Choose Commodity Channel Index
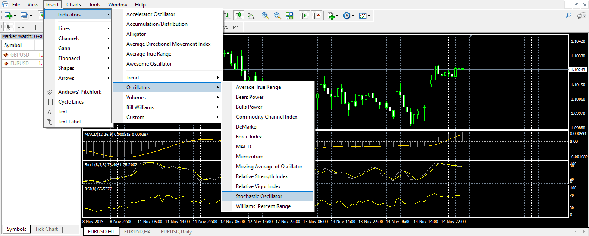The image size is (589, 236). (x=268, y=117)
